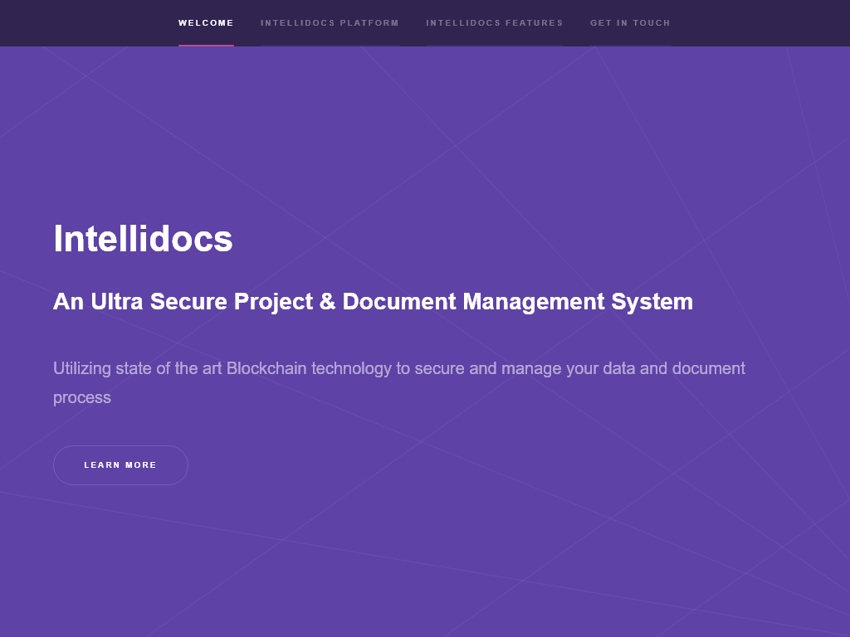850x637 pixels.
Task: Click inside the rounded LEARN MORE outline
Action: coord(120,465)
